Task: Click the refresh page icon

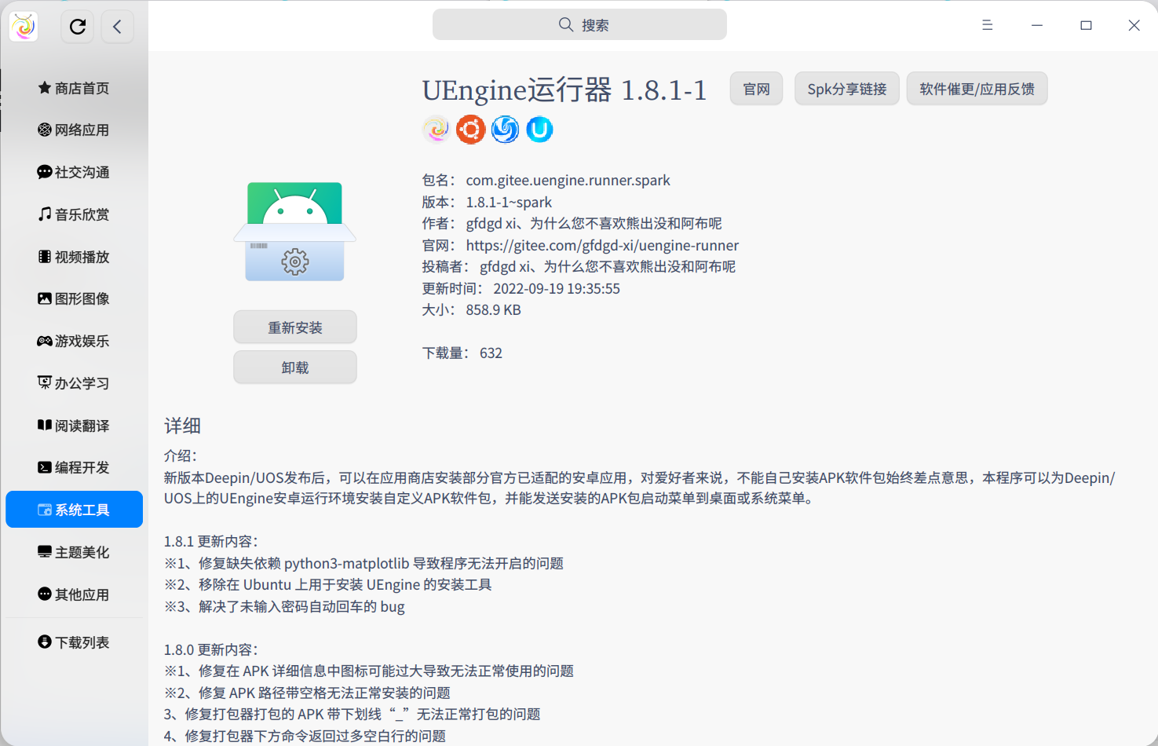Action: [77, 26]
